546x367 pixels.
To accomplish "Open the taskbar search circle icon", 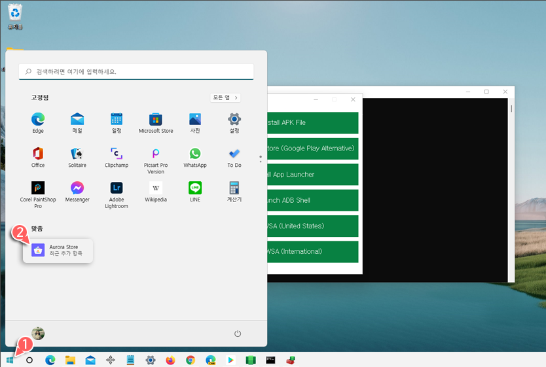I will (29, 360).
